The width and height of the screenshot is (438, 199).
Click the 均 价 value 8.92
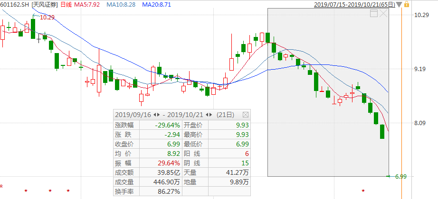(174, 154)
